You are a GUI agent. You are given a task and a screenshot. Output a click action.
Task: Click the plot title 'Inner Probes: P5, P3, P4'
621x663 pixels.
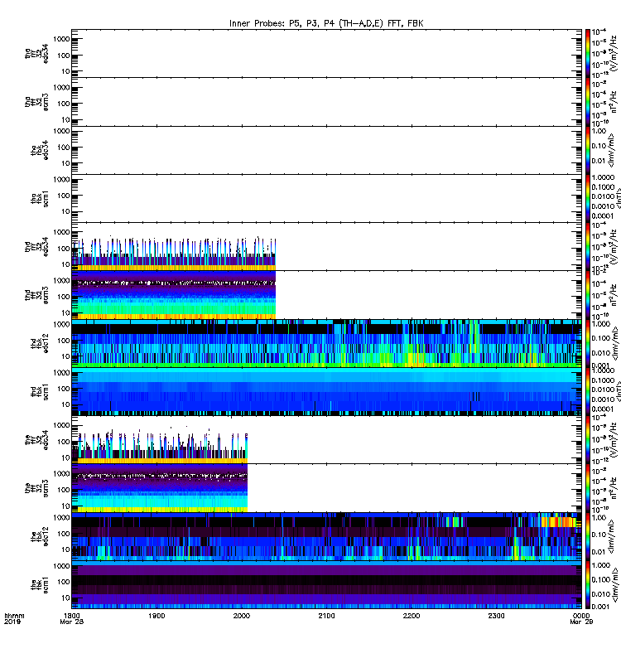click(326, 24)
